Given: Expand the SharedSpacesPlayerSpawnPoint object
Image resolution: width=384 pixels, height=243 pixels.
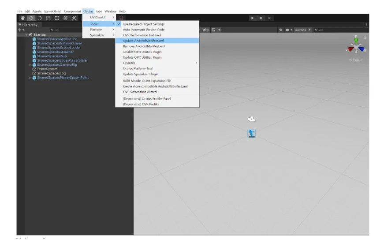Looking at the screenshot, I should click(30, 78).
